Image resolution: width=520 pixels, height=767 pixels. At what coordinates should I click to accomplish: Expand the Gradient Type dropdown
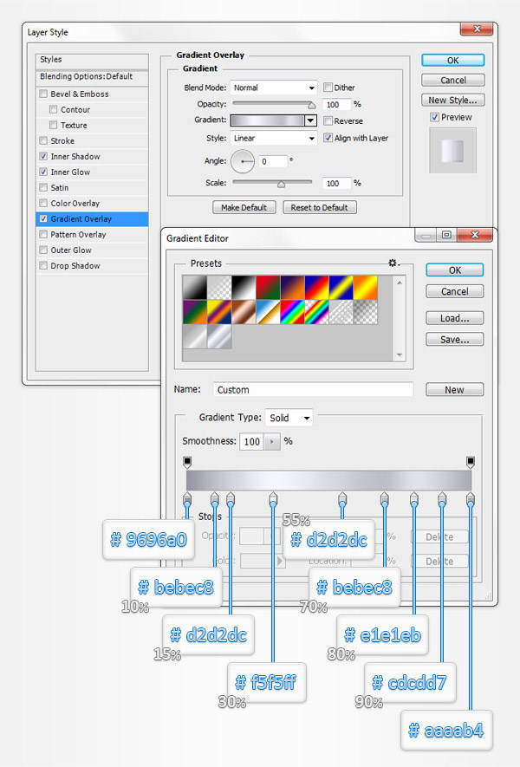tap(289, 418)
